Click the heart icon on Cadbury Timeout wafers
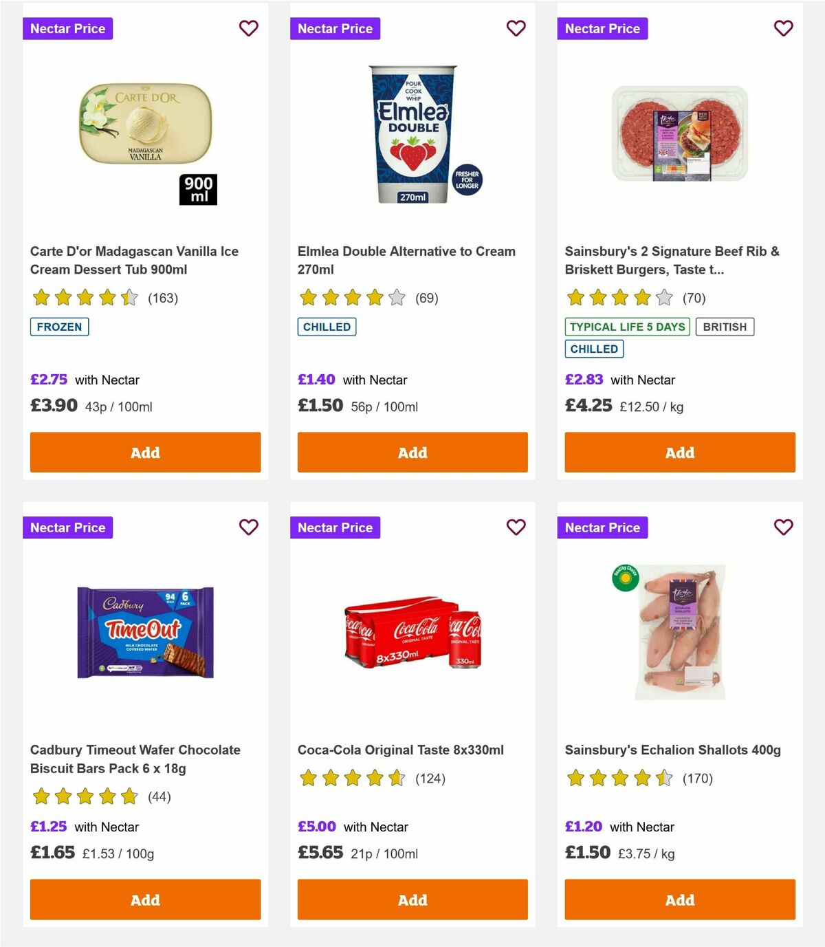The height and width of the screenshot is (947, 825). [x=248, y=527]
